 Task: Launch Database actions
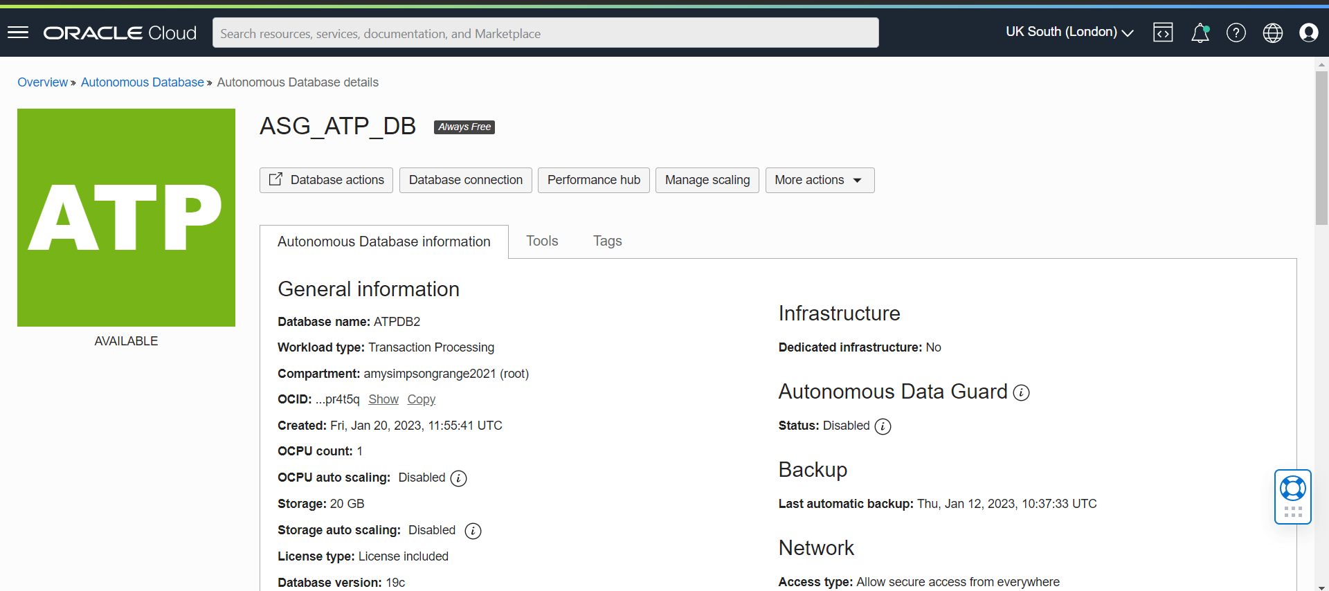coord(326,180)
